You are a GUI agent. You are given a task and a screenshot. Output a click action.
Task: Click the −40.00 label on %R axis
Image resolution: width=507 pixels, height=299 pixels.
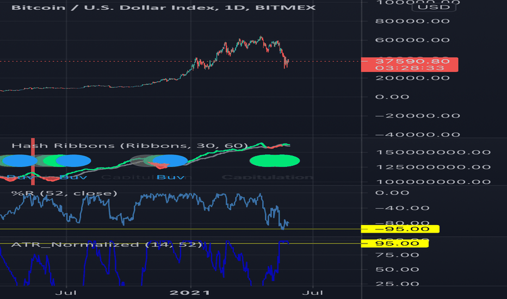tap(403, 208)
